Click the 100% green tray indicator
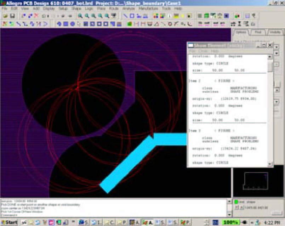 (x=231, y=222)
